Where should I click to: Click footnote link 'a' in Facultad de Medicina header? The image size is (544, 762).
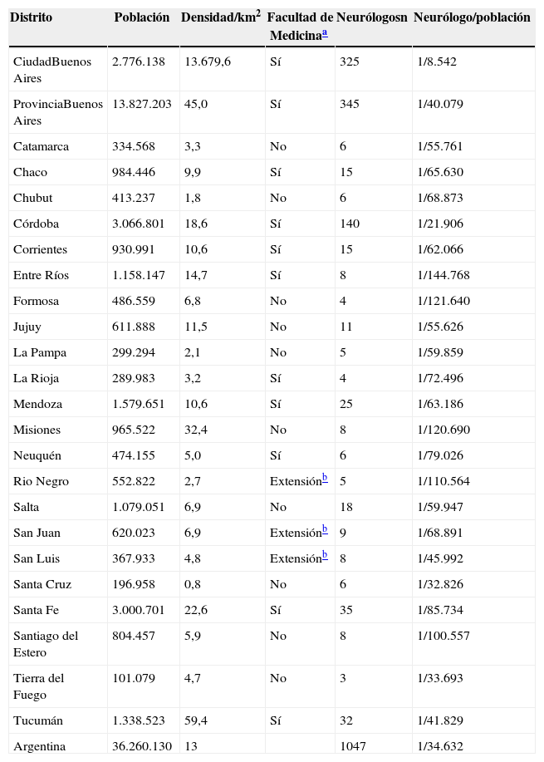pyautogui.click(x=323, y=33)
